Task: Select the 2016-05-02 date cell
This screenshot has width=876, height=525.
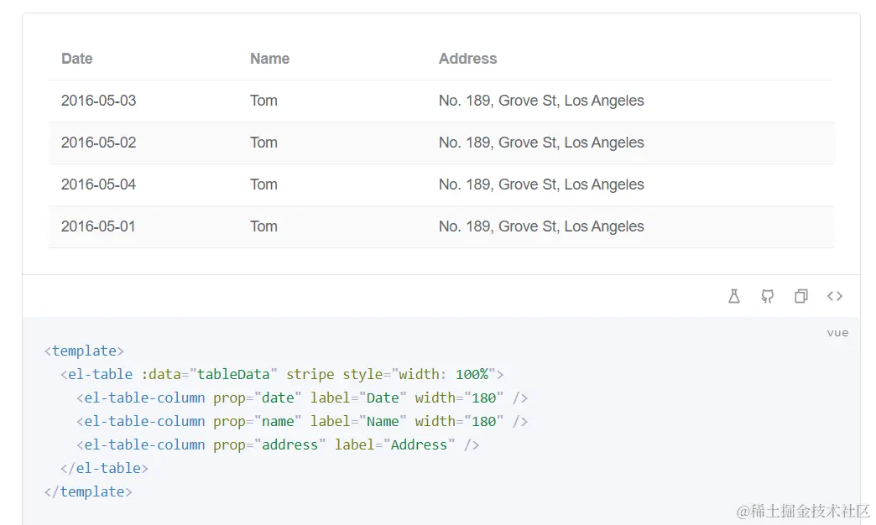Action: coord(98,143)
